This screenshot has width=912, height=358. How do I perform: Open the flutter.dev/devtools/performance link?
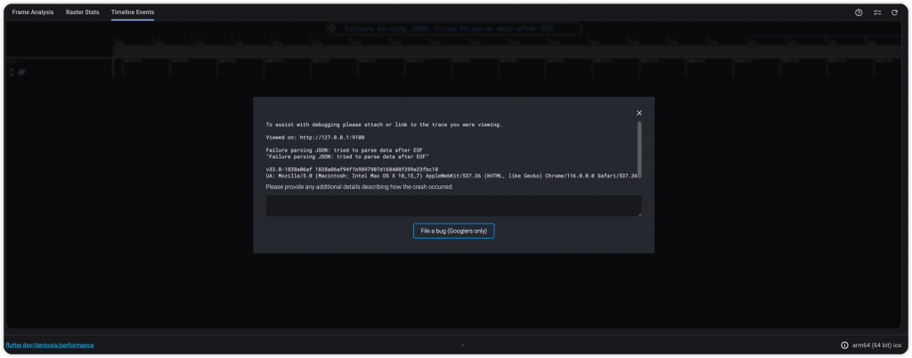click(50, 346)
